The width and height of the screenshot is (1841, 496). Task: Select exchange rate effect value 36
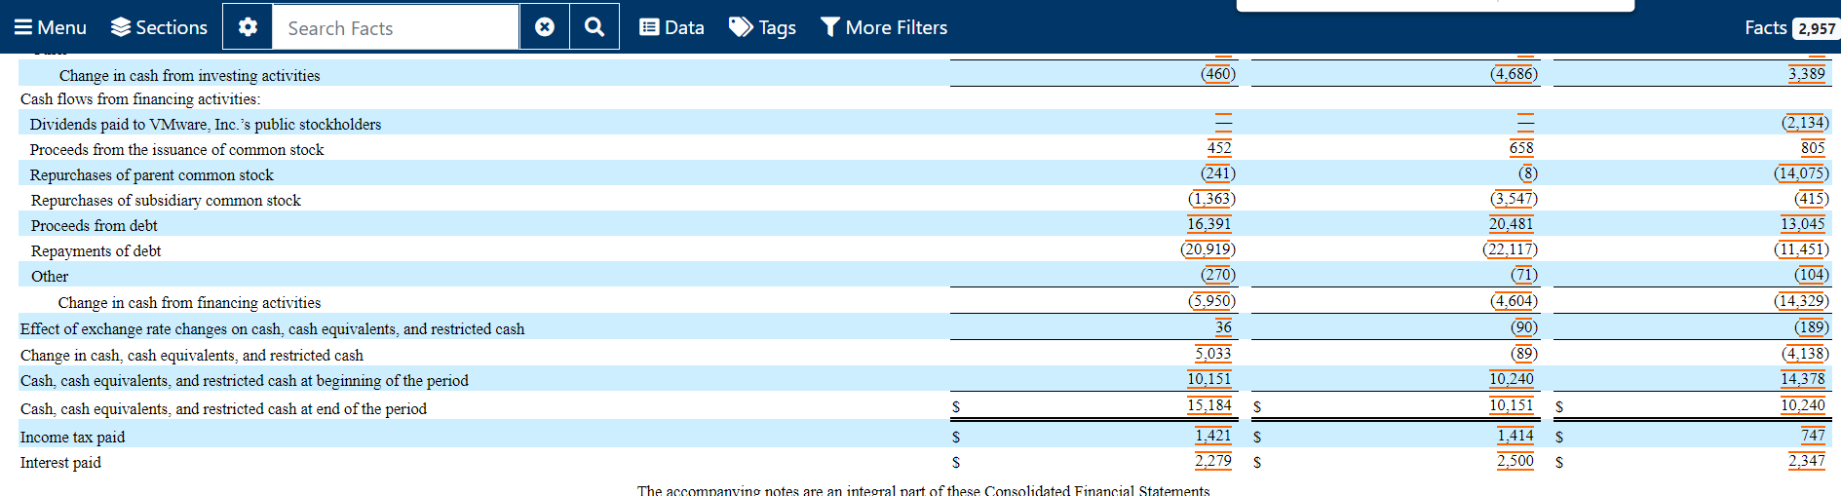pos(1223,326)
